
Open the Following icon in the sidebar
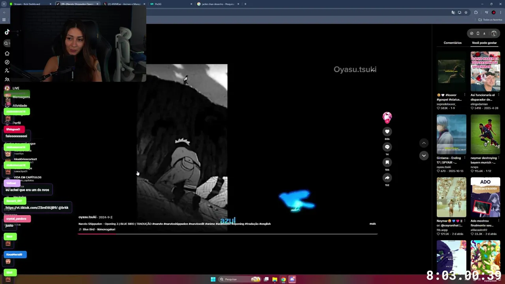(7, 71)
